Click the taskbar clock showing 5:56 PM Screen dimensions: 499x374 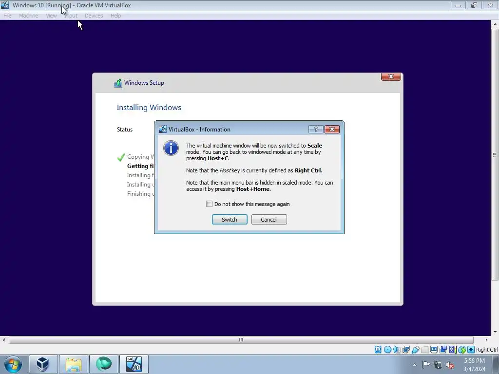click(474, 364)
